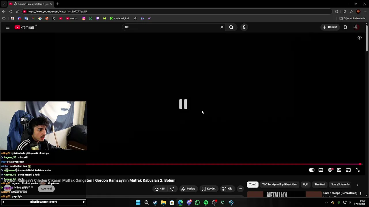Open the YouTube account avatar menu
The width and height of the screenshot is (369, 207).
click(x=356, y=27)
